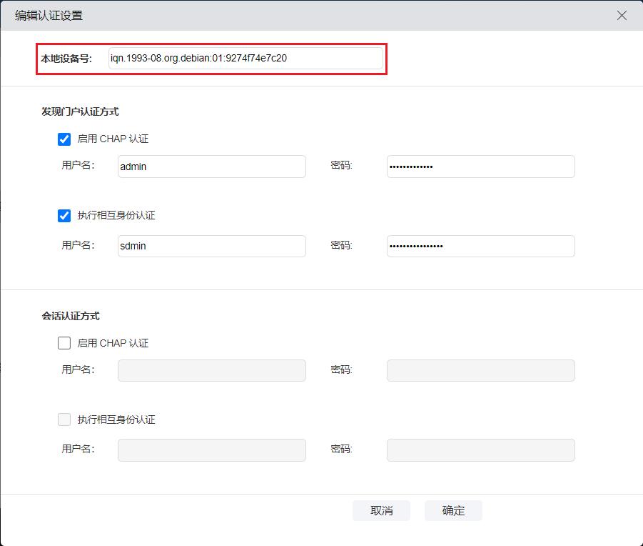
Task: Click the 会话认证方式 section heading
Action: tap(71, 316)
